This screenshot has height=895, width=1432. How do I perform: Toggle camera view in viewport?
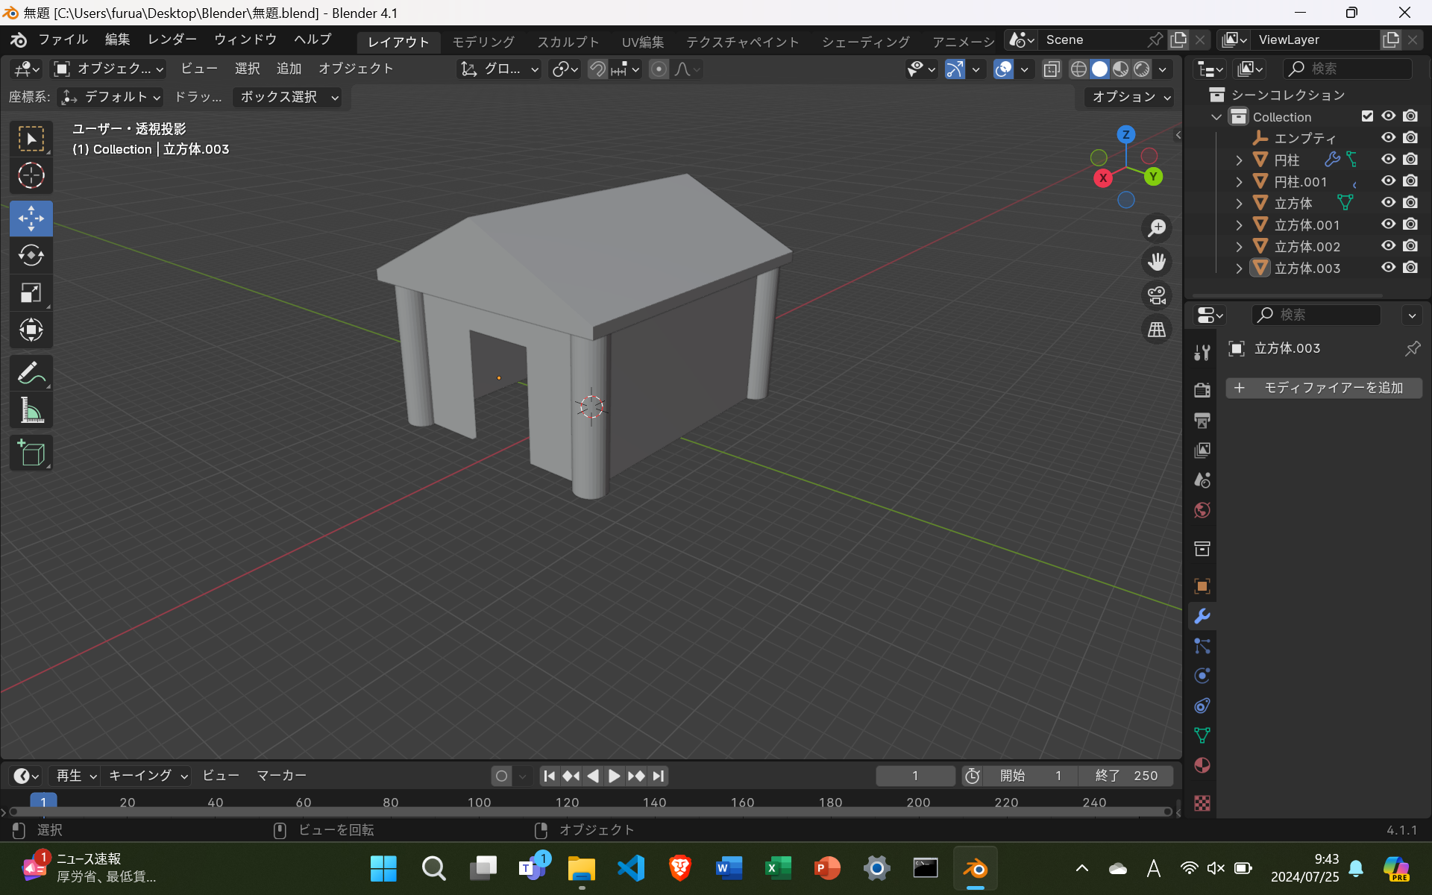point(1157,296)
